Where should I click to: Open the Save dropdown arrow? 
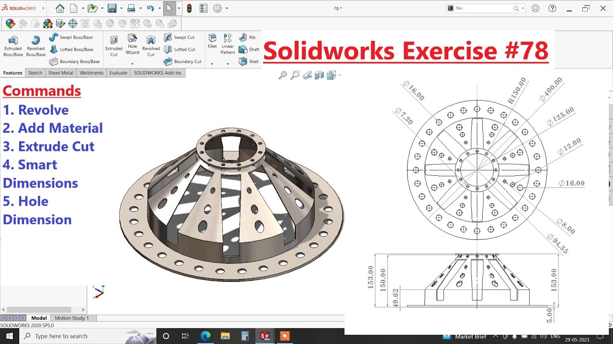tap(121, 9)
